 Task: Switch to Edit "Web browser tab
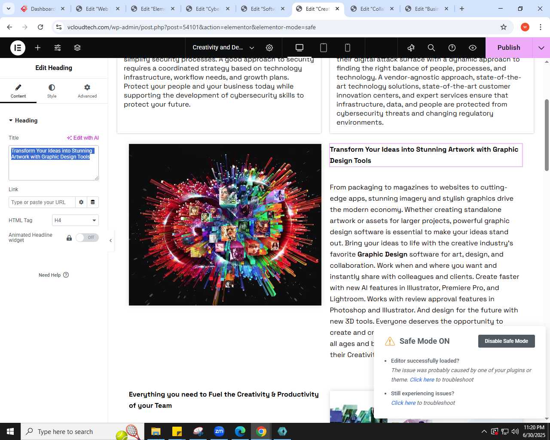click(97, 9)
